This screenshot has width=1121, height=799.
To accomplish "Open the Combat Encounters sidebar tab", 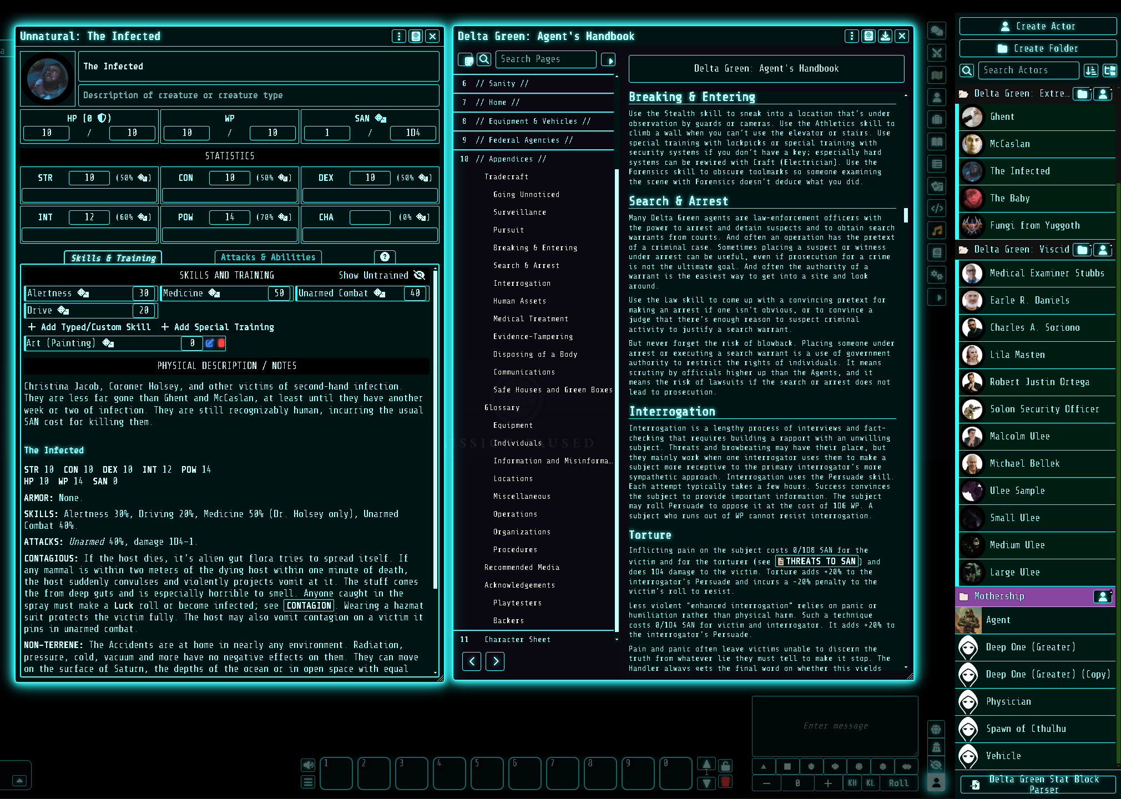I will [x=937, y=53].
